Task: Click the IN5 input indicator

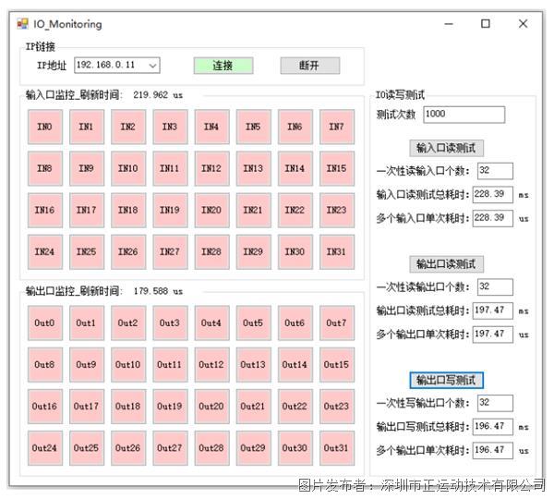Action: click(254, 127)
